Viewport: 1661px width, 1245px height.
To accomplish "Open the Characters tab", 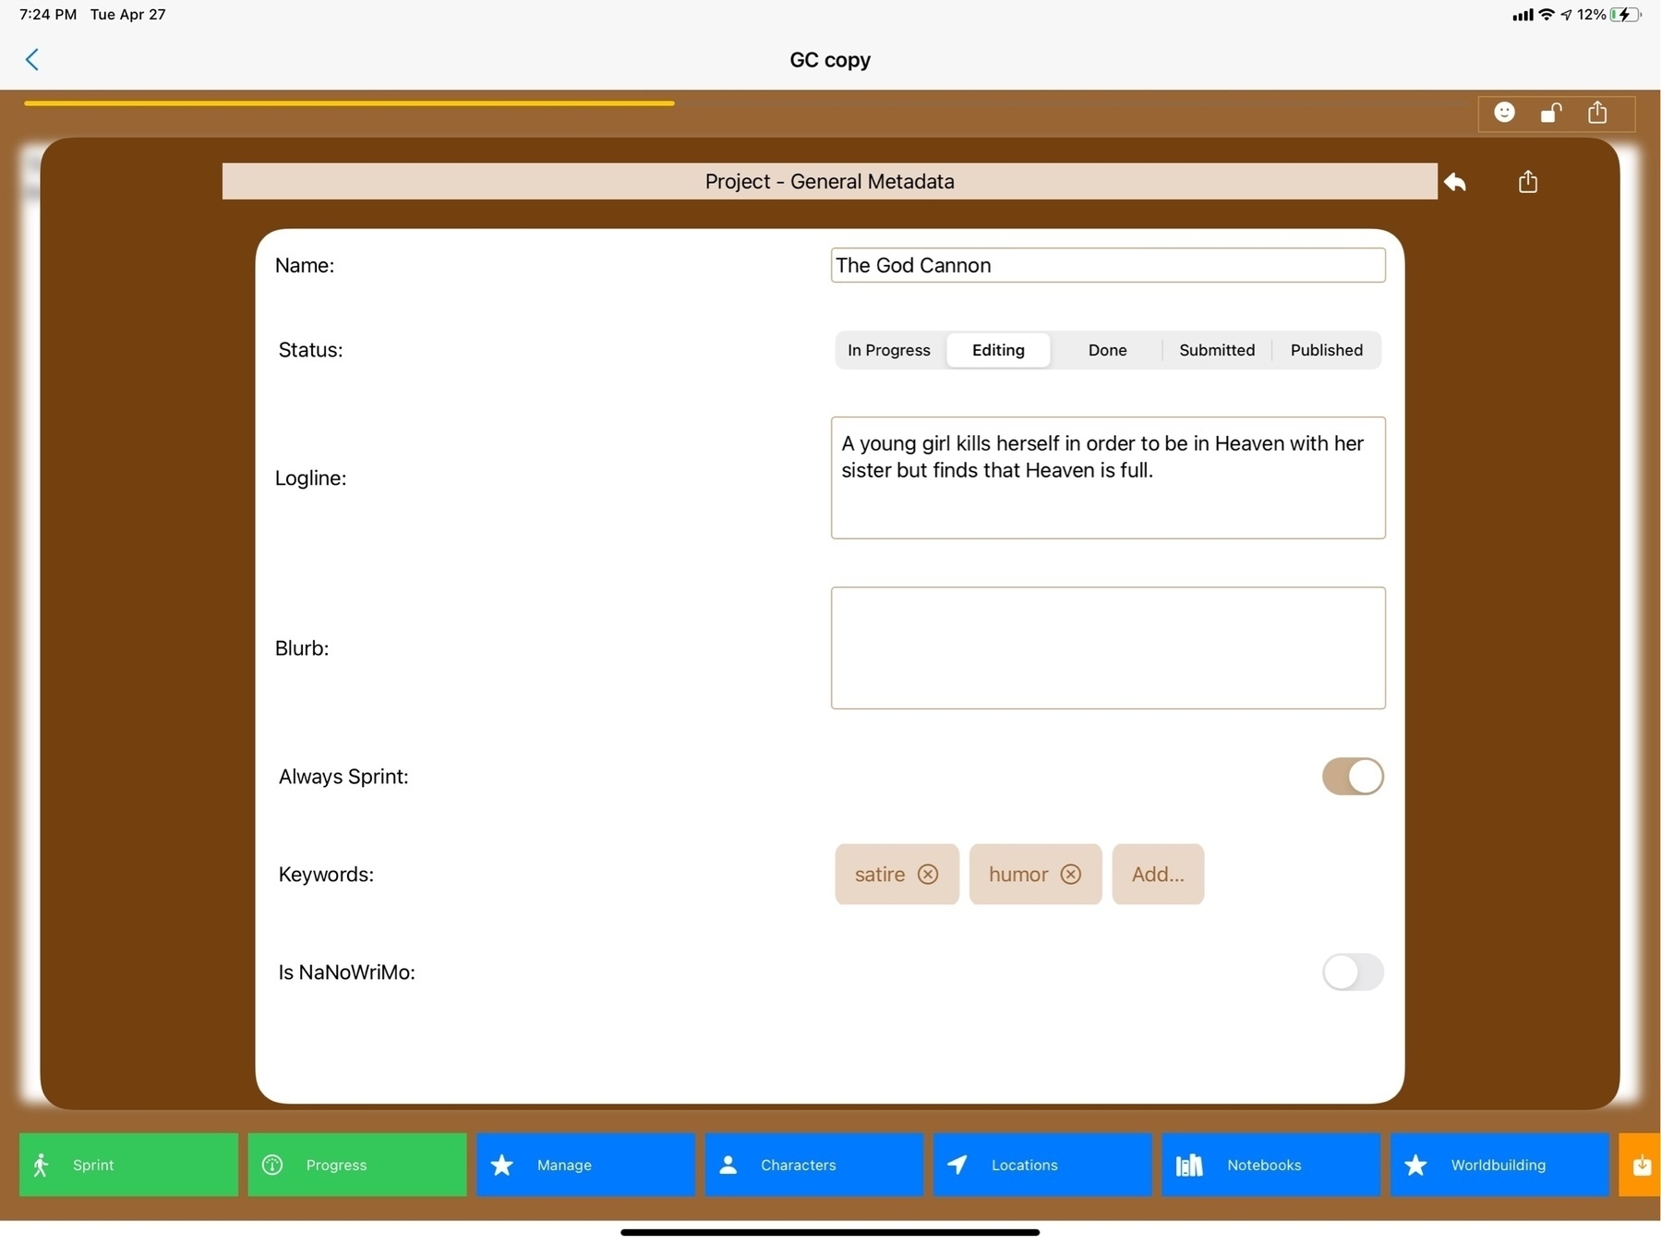I will pos(813,1165).
